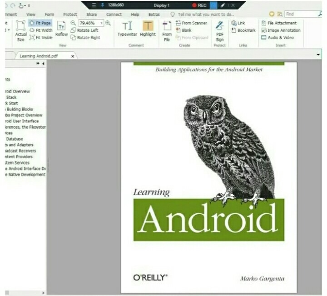
Task: Click the Actual Size icon
Action: [20, 31]
